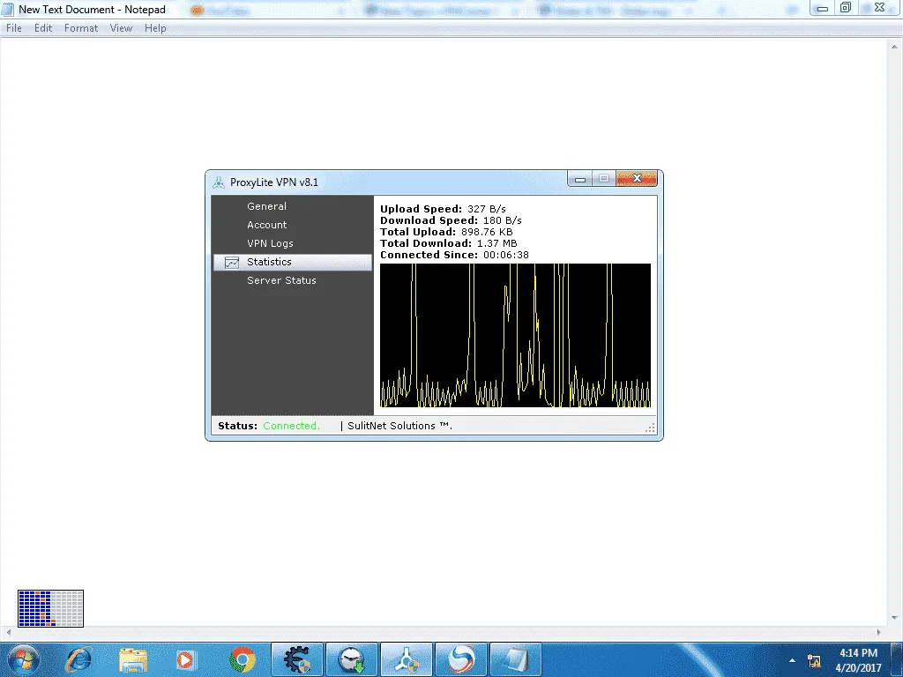Click the blue-red swirl taskbar icon

point(460,659)
